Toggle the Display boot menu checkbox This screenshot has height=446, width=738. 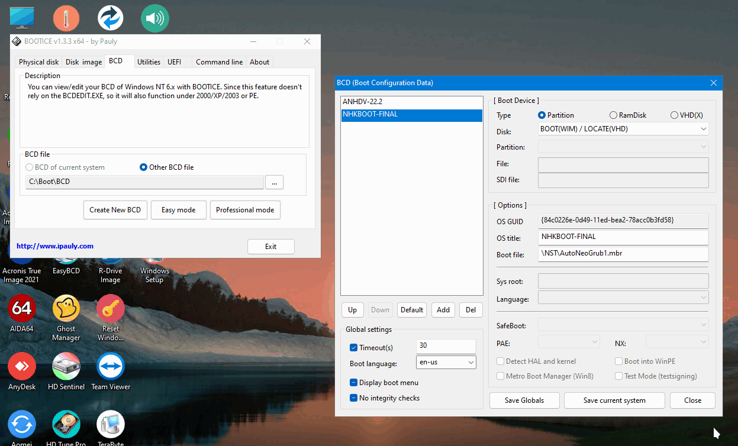pyautogui.click(x=354, y=383)
